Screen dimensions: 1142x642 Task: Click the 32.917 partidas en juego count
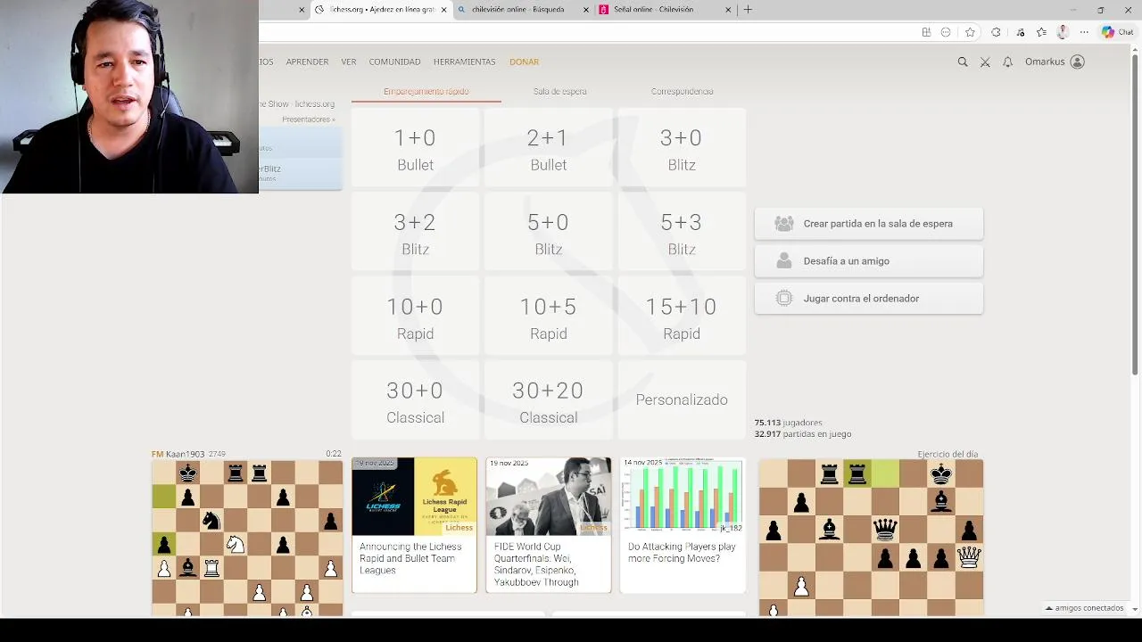point(802,434)
